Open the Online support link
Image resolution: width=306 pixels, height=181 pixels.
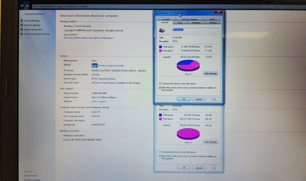pos(99,101)
